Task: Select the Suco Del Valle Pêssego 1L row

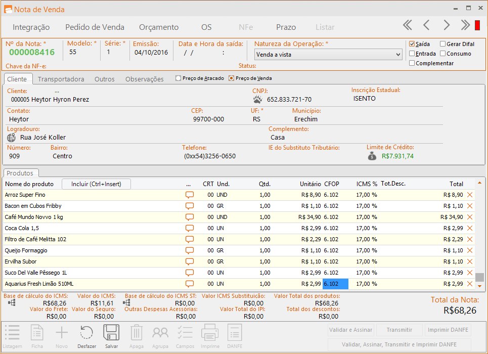Action: (239, 273)
